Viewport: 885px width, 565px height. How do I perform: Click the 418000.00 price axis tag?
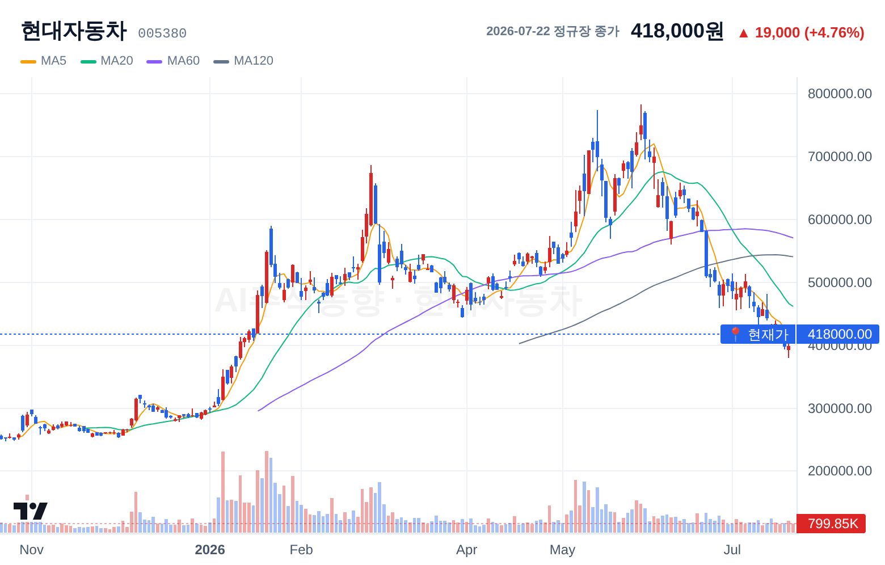[838, 334]
